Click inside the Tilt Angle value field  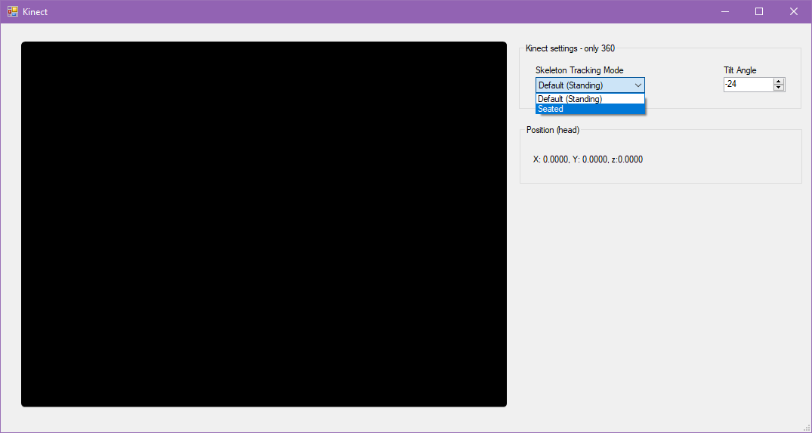point(749,85)
